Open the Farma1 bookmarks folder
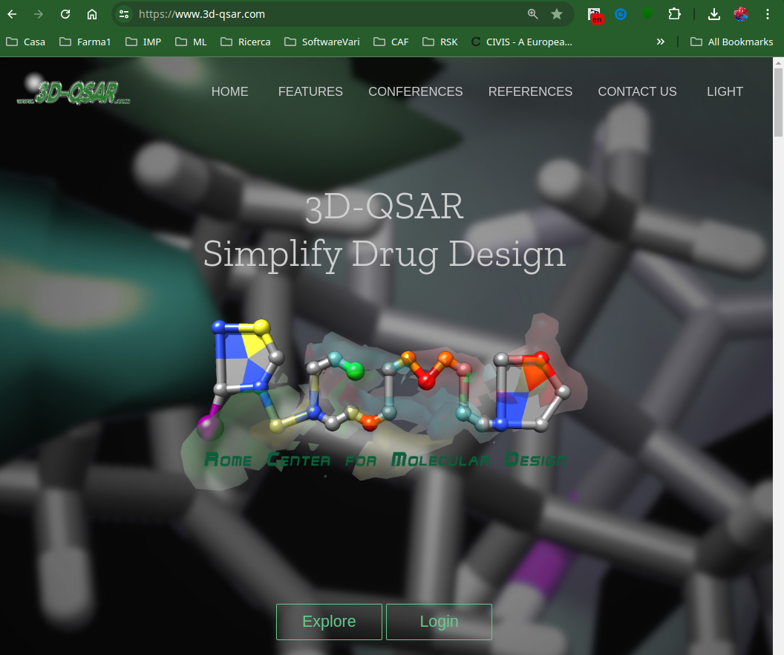 [x=85, y=42]
